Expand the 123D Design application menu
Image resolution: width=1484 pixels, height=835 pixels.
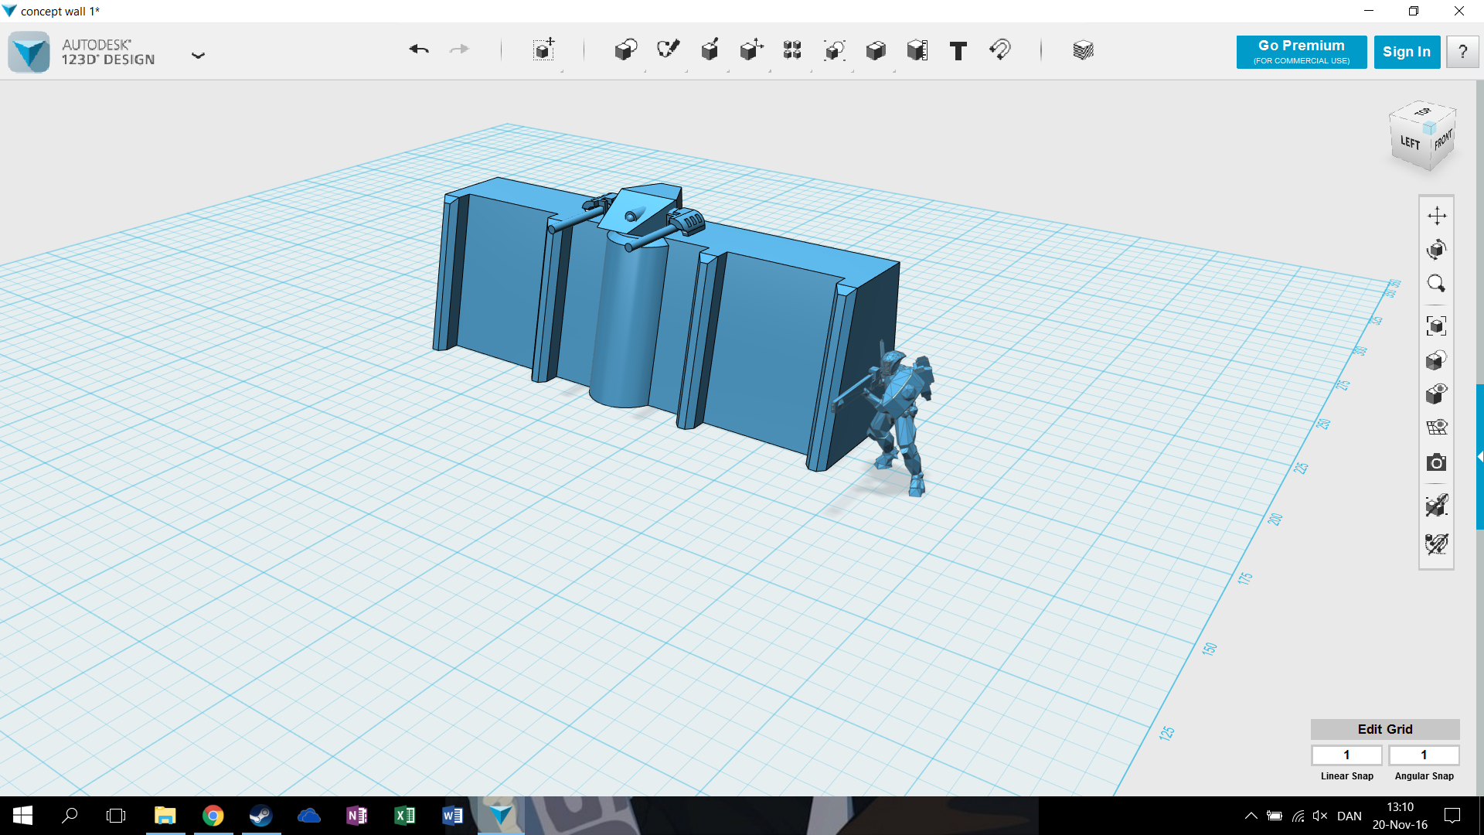coord(198,55)
